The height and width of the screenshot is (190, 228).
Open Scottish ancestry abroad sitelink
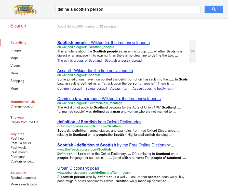point(123,60)
